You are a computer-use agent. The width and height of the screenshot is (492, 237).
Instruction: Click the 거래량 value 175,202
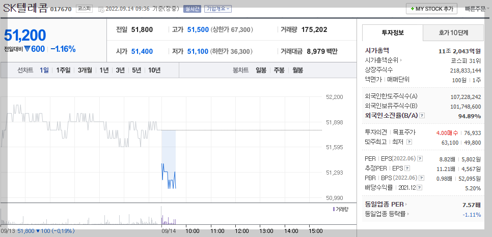314,30
